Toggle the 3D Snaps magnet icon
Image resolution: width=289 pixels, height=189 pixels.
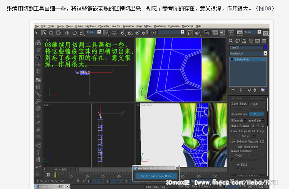tap(123, 33)
